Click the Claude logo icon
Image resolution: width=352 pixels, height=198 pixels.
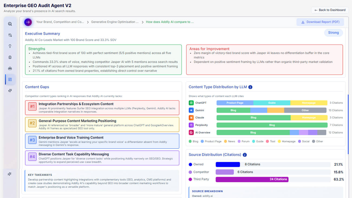pos(191,118)
